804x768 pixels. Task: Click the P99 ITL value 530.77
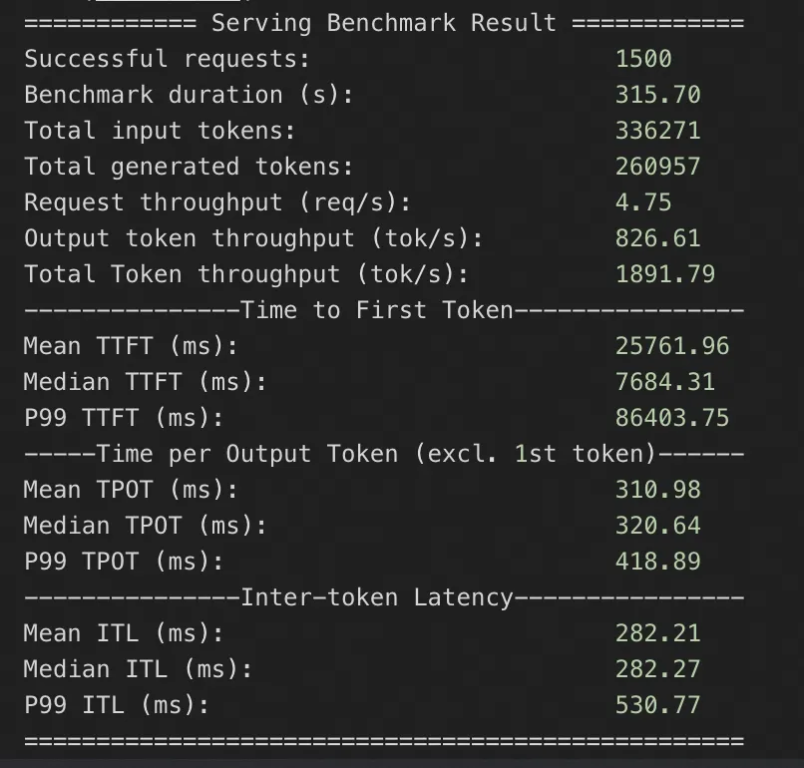click(657, 705)
